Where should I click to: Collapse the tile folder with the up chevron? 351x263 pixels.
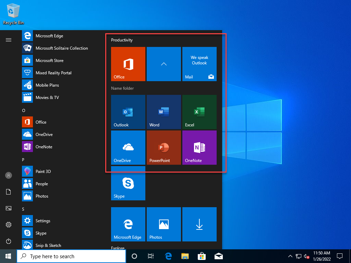click(x=164, y=64)
